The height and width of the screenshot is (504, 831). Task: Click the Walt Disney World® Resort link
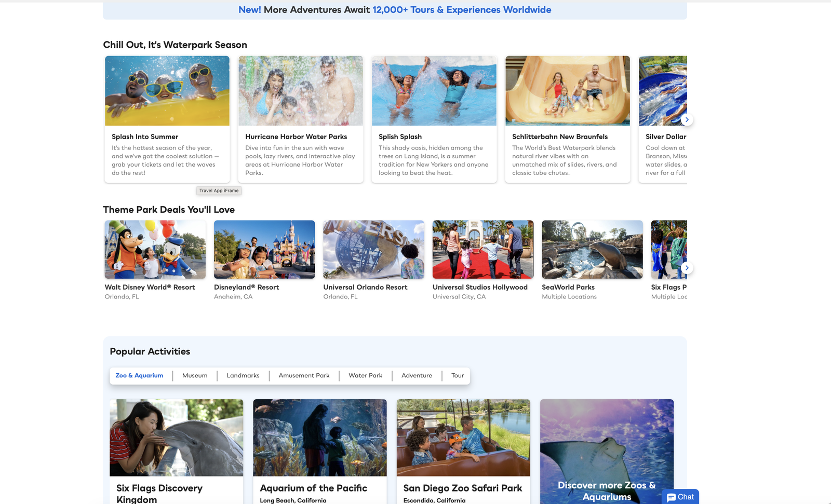150,288
